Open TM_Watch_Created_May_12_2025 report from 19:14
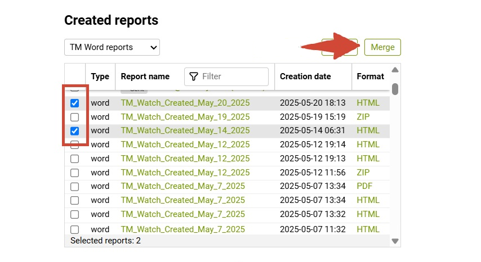This screenshot has width=481, height=262. pyautogui.click(x=185, y=144)
